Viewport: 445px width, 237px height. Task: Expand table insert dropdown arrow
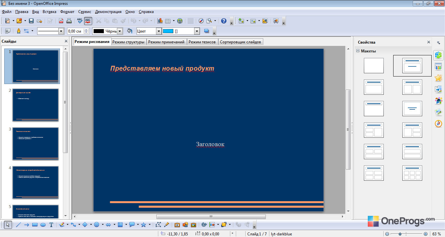[174, 21]
